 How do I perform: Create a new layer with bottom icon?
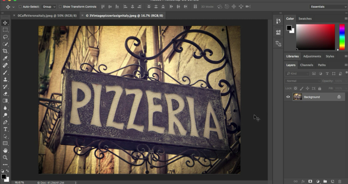pos(332,182)
